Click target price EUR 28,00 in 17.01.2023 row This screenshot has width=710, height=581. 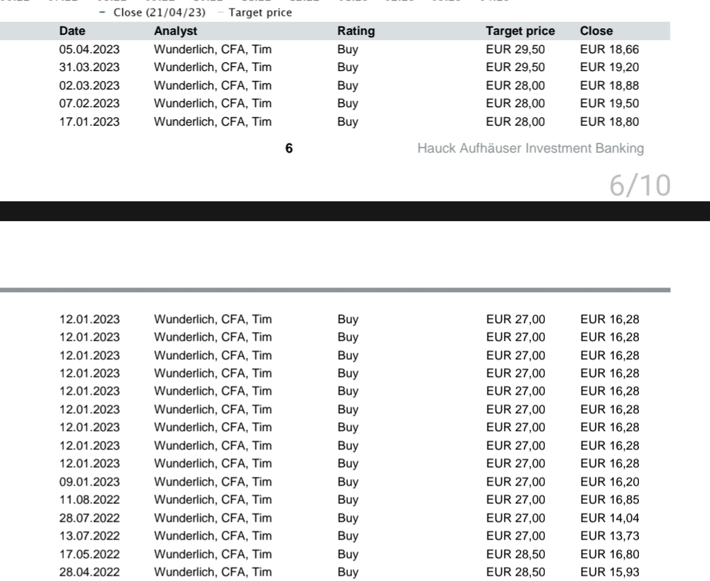click(515, 122)
